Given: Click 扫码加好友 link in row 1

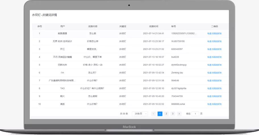Looking at the screenshot, I should pyautogui.click(x=217, y=33).
